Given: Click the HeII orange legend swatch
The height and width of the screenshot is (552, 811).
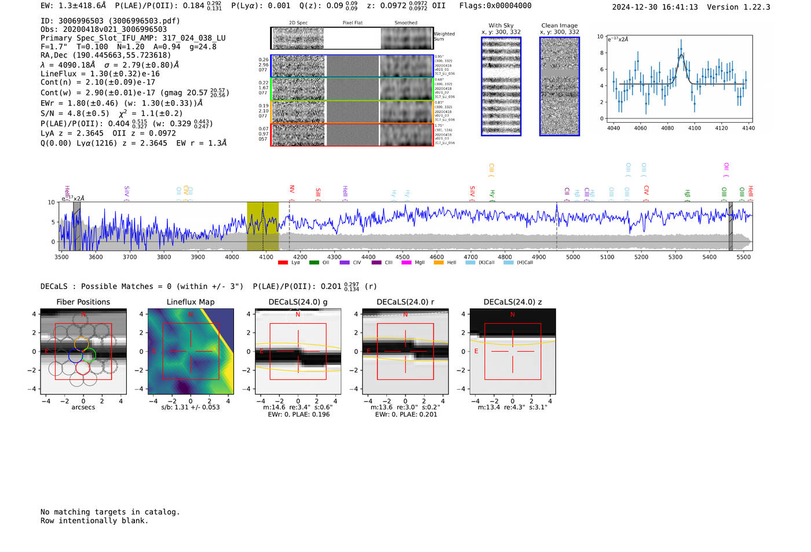Looking at the screenshot, I should [x=439, y=262].
